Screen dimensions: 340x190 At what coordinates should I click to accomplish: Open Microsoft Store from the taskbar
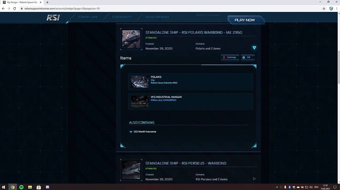(39, 187)
